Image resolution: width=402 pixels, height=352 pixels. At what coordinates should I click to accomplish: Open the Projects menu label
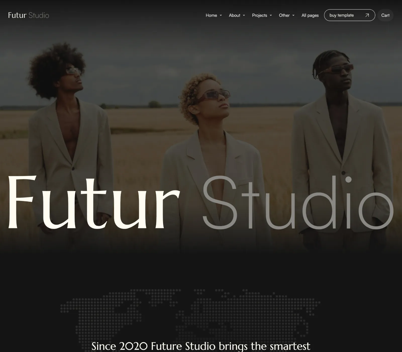[260, 15]
